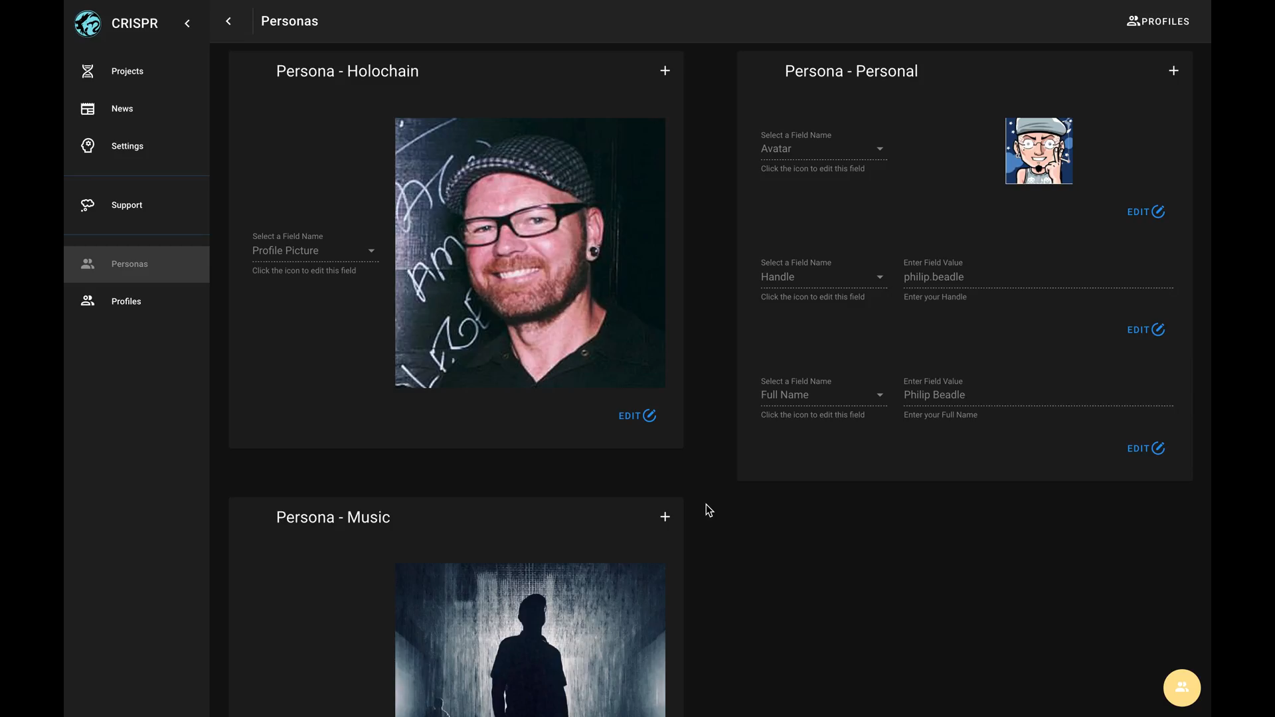Click the back arrow beside Personas title

point(228,21)
